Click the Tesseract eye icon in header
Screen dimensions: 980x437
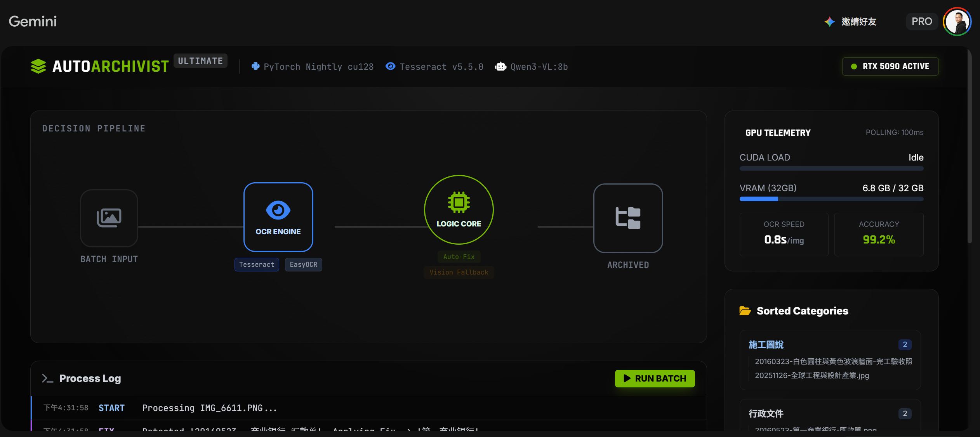click(x=391, y=66)
